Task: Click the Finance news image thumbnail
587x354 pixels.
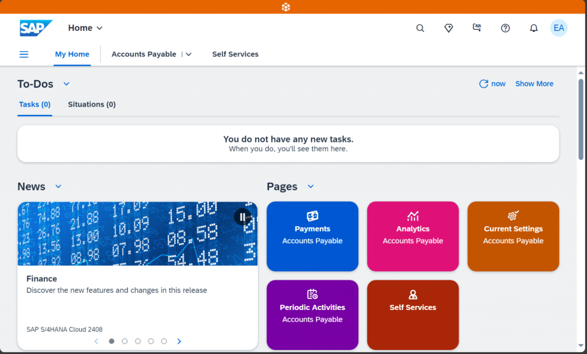Action: [x=138, y=234]
